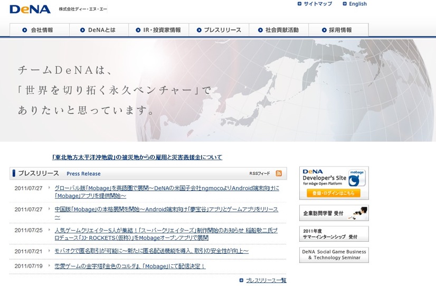This screenshot has height=286, width=436.
Task: Click the circle icon beside 社会貢献活動
Action: tap(260, 30)
